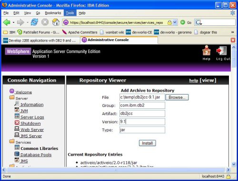238x181 pixels.
Task: Click the browser Back arrow icon
Action: [x=7, y=22]
